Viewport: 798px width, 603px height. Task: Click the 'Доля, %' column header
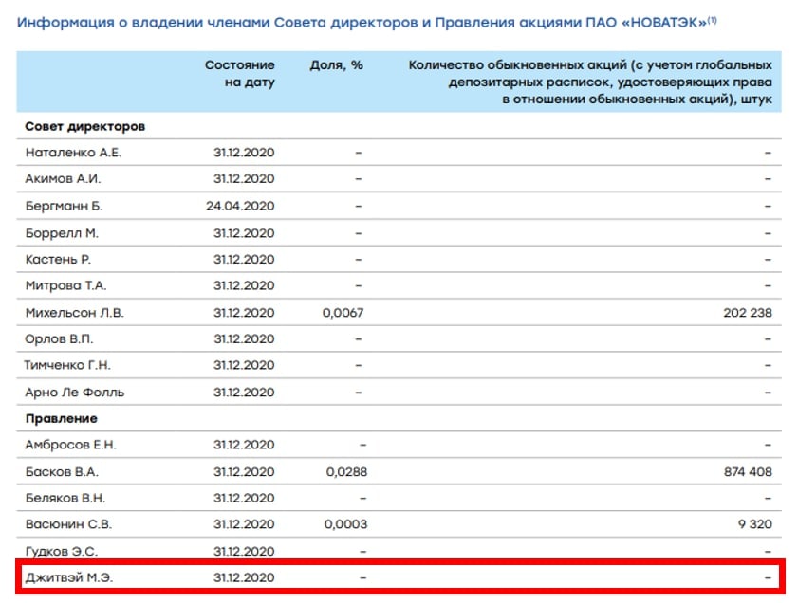pos(337,65)
